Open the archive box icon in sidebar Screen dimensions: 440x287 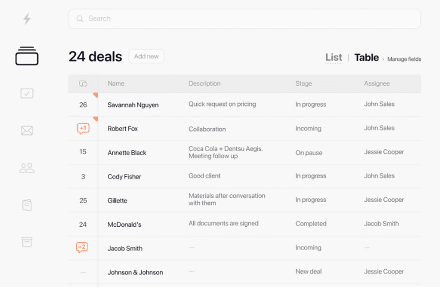point(27,242)
